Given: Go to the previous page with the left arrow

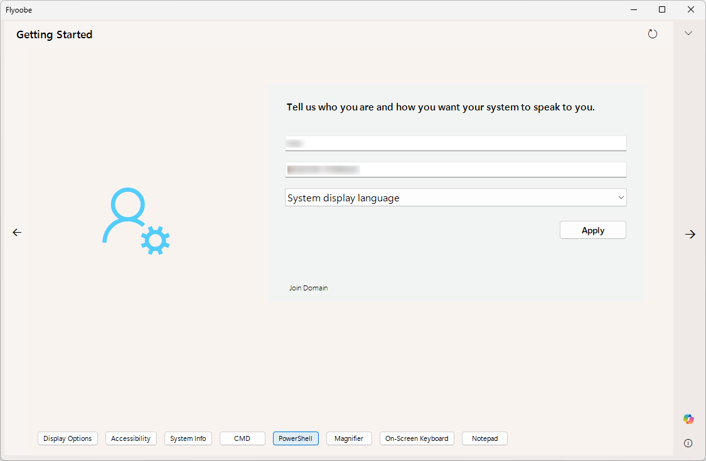Looking at the screenshot, I should (x=17, y=232).
